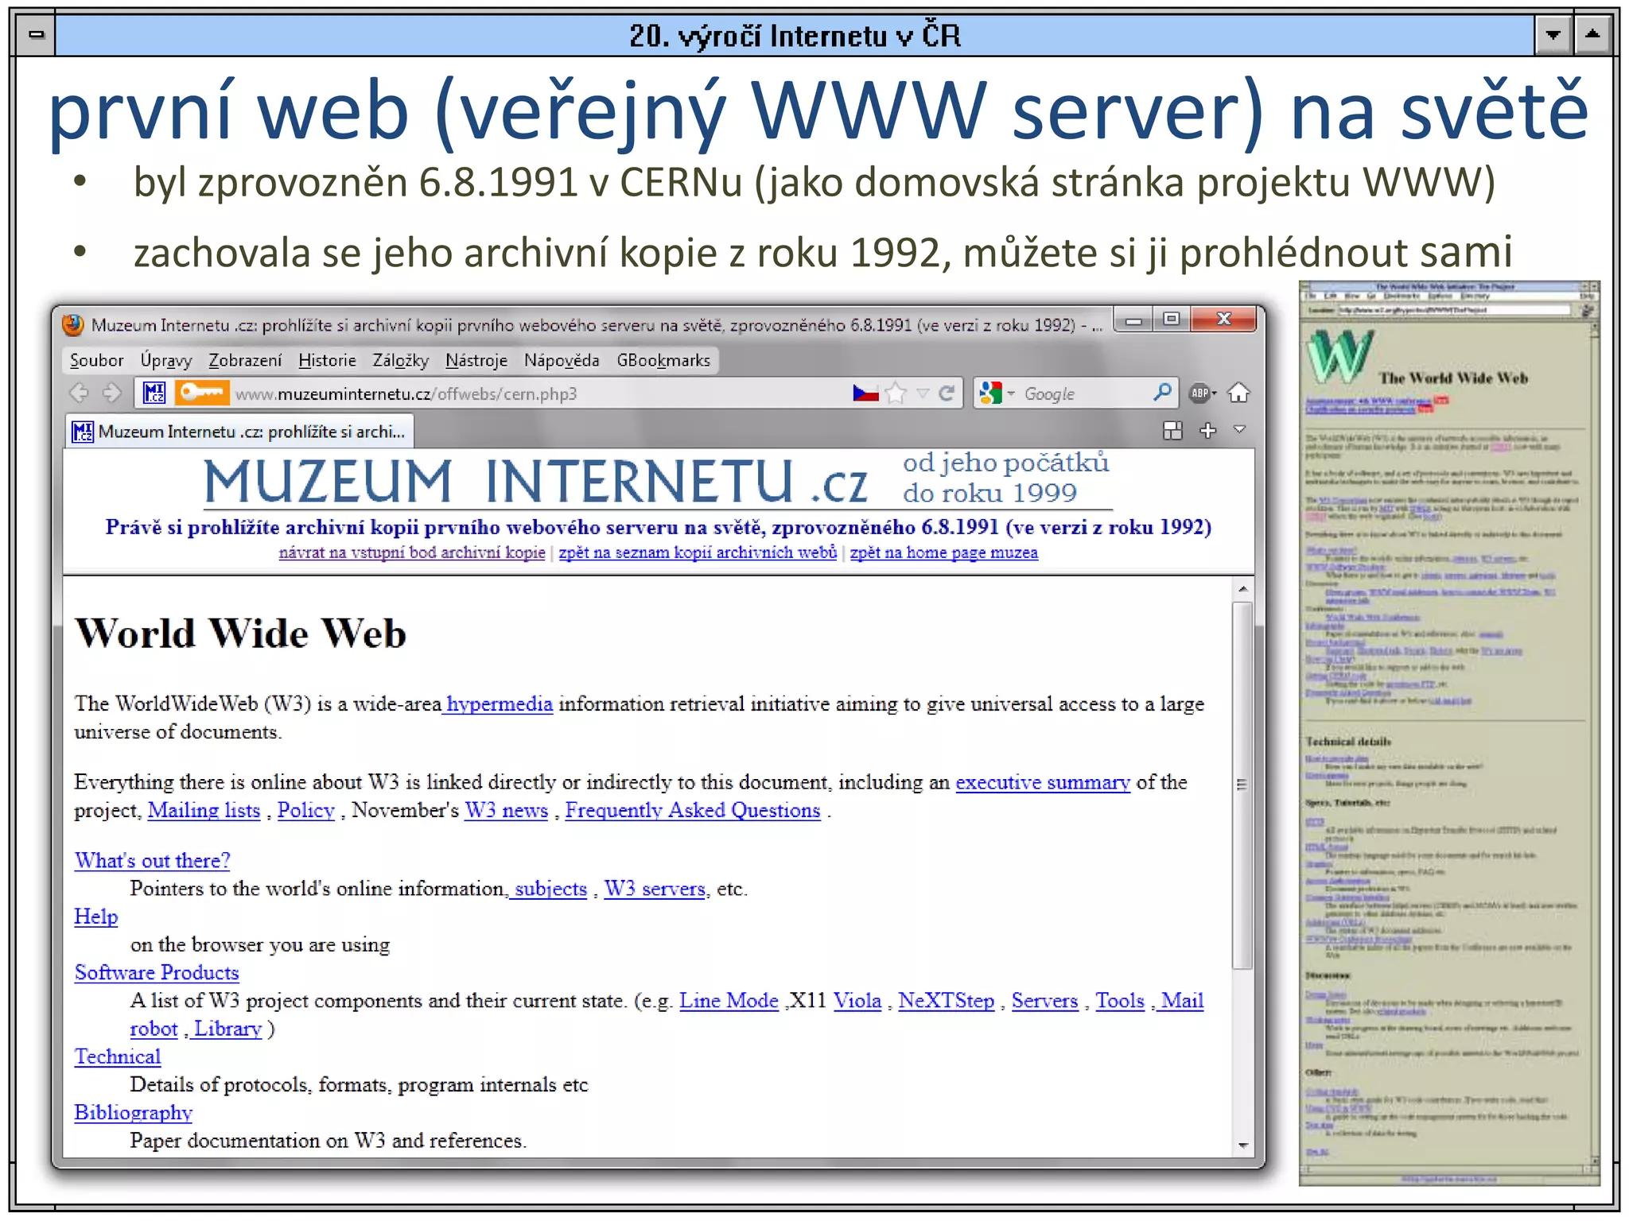Expand URL history dropdown arrow
The height and width of the screenshot is (1221, 1629).
(923, 393)
